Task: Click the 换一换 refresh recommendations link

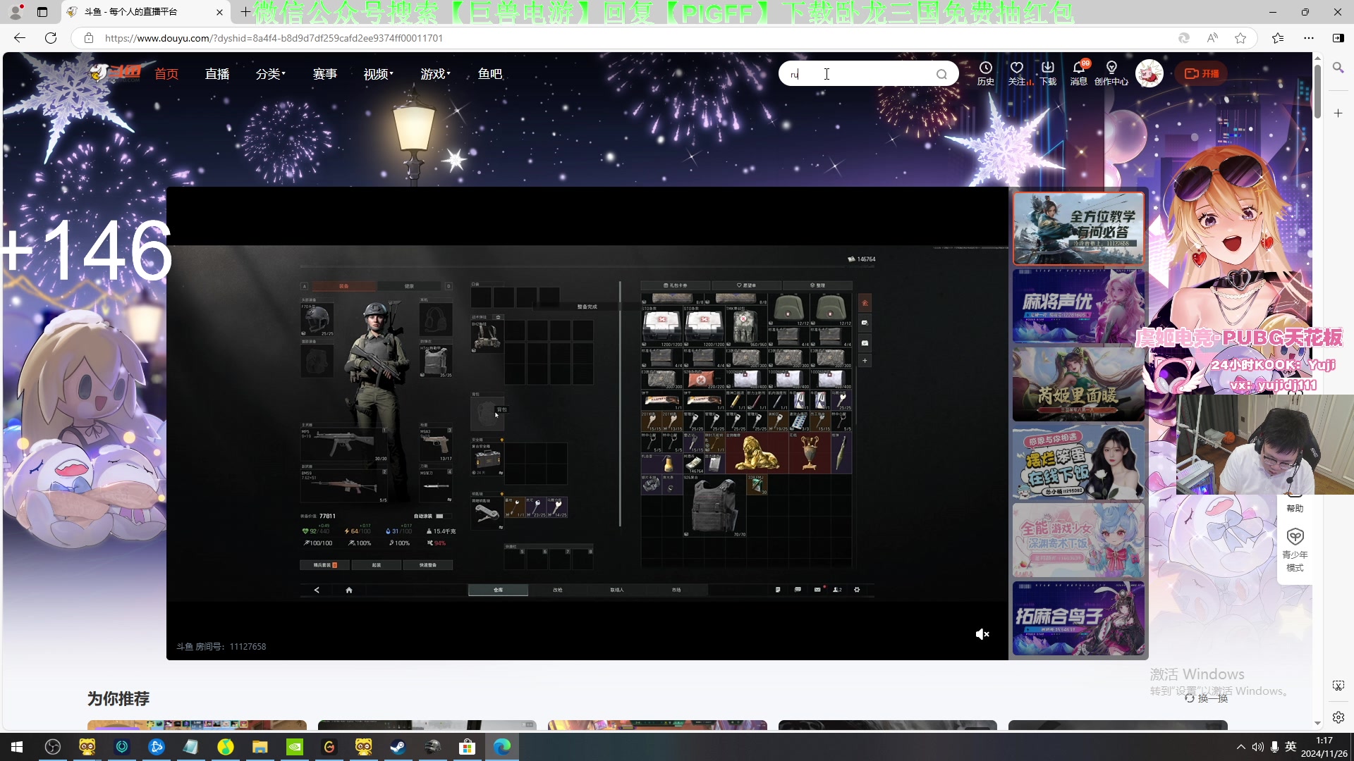Action: pyautogui.click(x=1207, y=698)
